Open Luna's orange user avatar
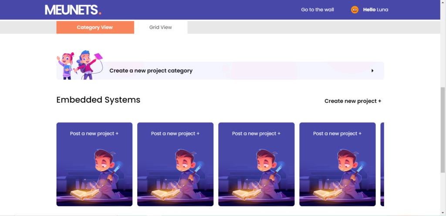Viewport: 446px width, 216px height. [x=355, y=10]
